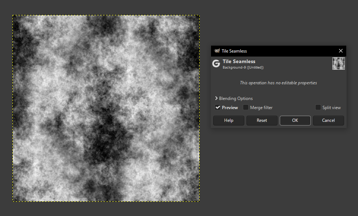This screenshot has width=358, height=216.
Task: Cancel the Tile Seamless operation
Action: (328, 120)
